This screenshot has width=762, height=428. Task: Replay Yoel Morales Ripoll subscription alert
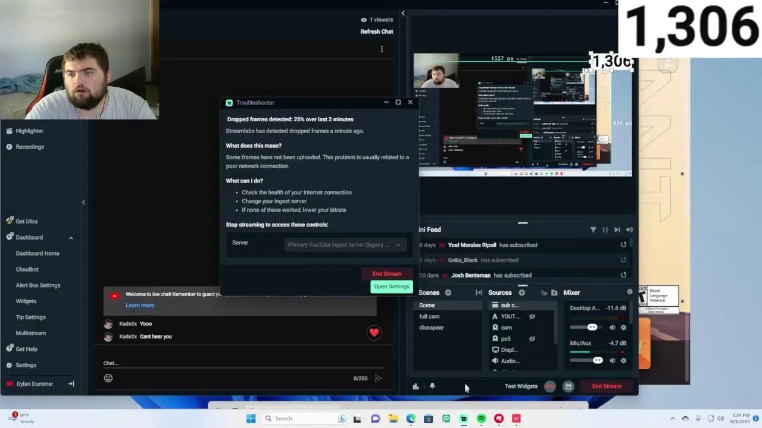[623, 245]
